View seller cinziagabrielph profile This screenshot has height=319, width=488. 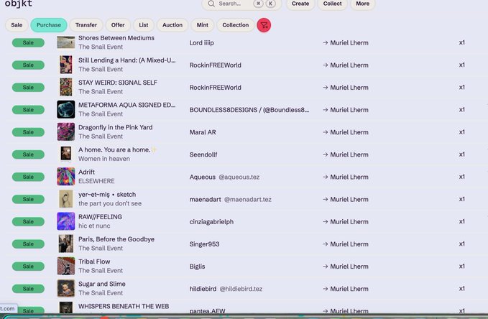[x=211, y=222]
